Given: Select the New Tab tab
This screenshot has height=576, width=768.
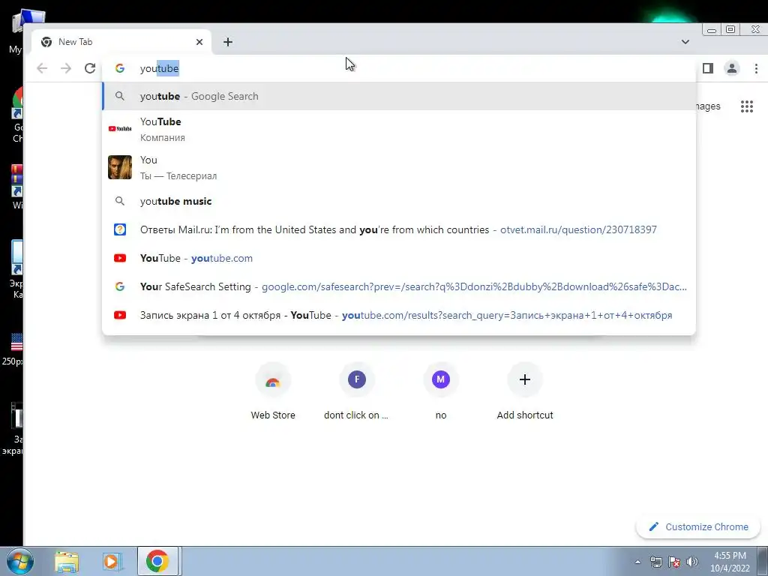Looking at the screenshot, I should pos(121,42).
